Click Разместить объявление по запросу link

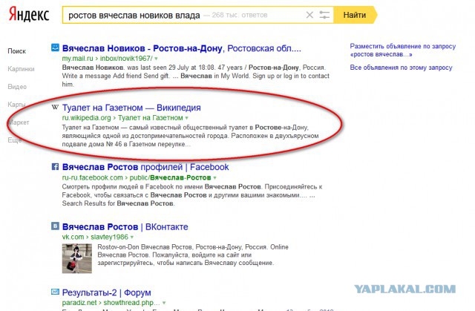coord(403,50)
